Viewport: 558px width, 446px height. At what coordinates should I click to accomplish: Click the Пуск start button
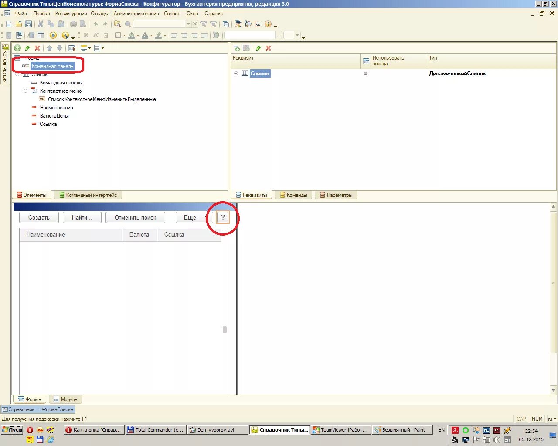pyautogui.click(x=12, y=430)
